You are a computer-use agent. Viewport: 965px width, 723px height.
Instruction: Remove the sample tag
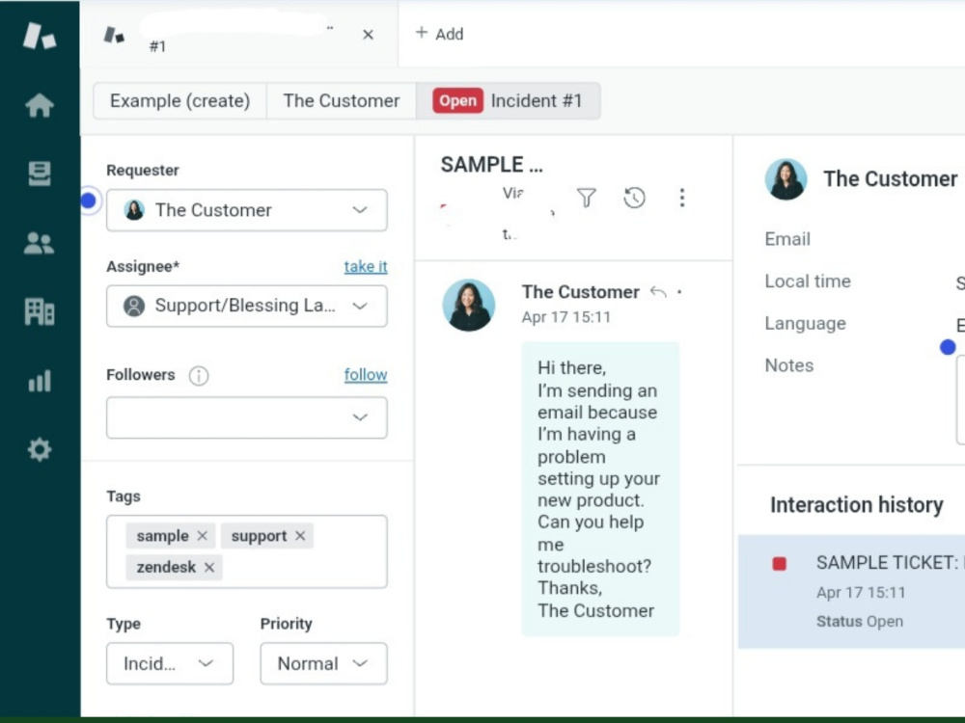coord(202,536)
